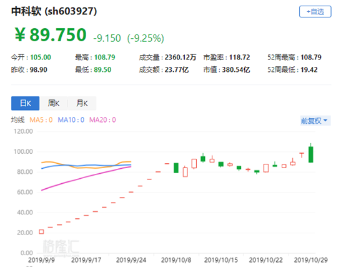Click the +自选 add to watchlist button
This screenshot has width=346, height=267.
coord(315,11)
